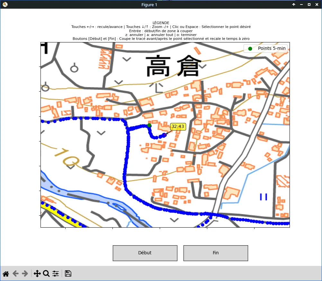
Task: Save the figure with floppy disk icon
Action: (68, 274)
